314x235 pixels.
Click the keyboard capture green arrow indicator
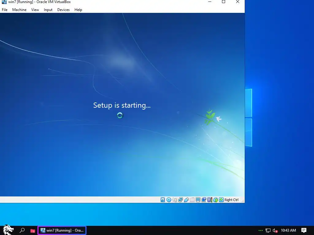(x=221, y=200)
